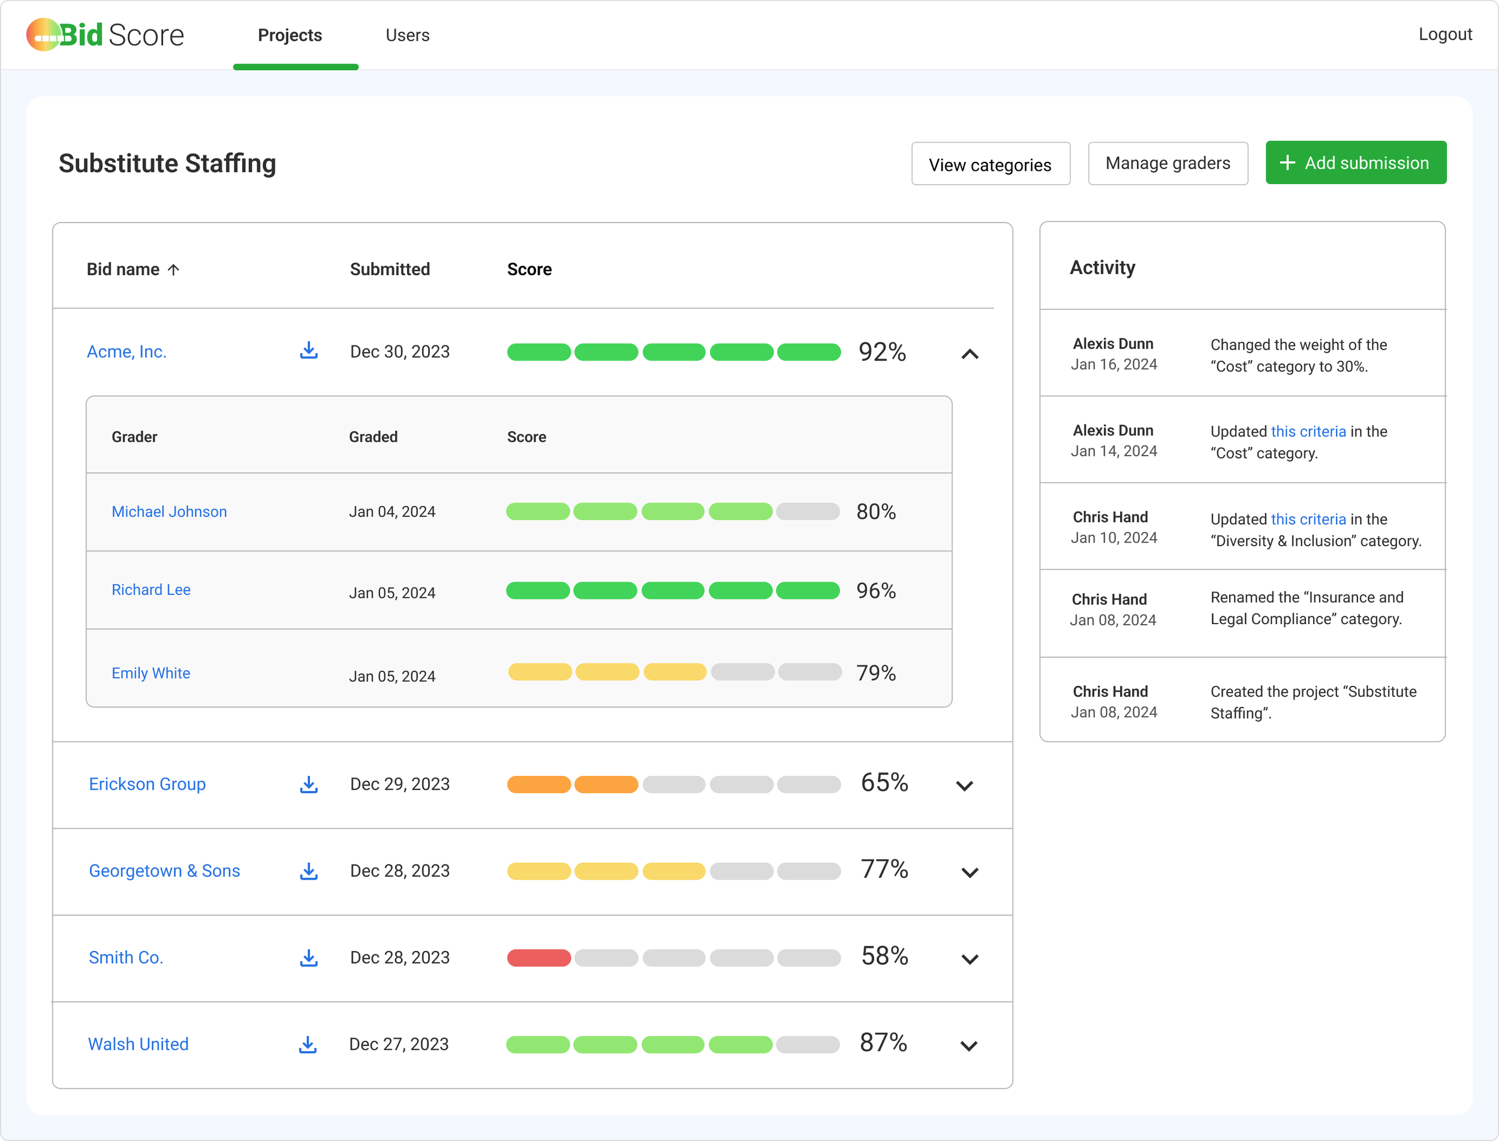Viewport: 1499px width, 1141px height.
Task: Click the main Score column header
Action: (529, 270)
